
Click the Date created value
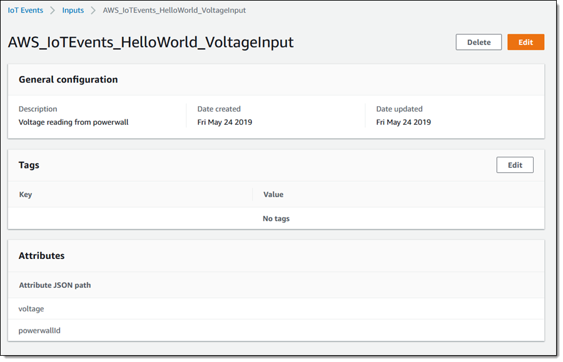225,122
